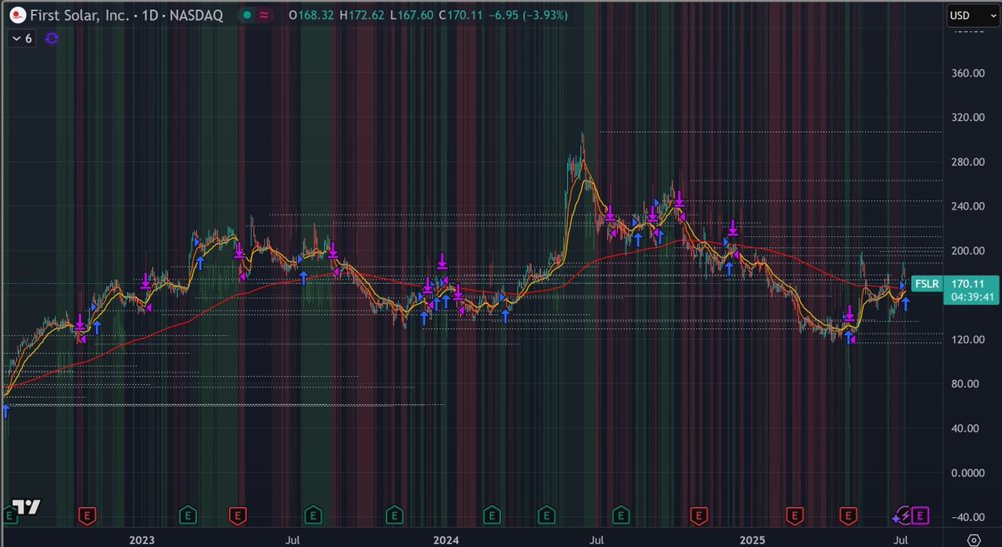Screen dimensions: 1002x547
Task: Open the green earnings marker right of Jul 2024
Action: [x=621, y=517]
